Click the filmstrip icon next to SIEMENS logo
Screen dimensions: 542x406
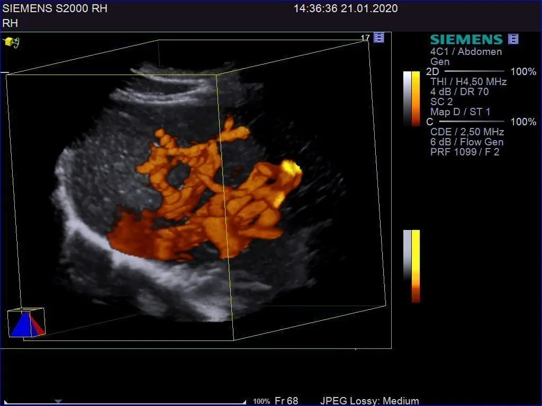(x=513, y=39)
